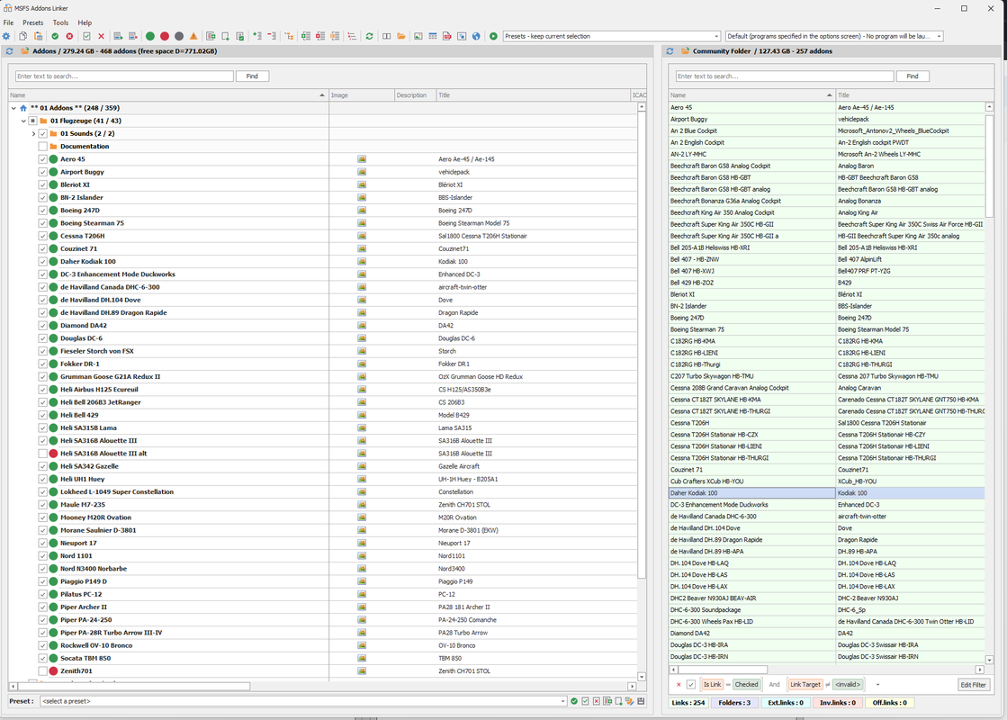Viewport: 1007px width, 720px height.
Task: Click the green check icon beside preset dropdown
Action: tap(574, 701)
